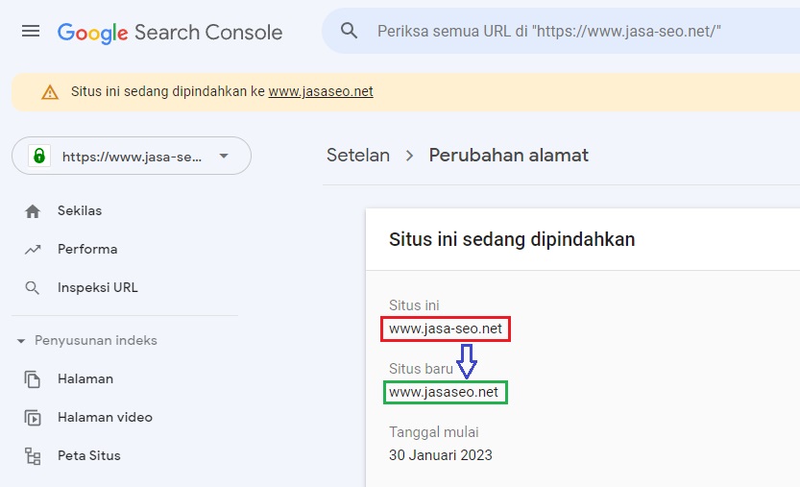Click the Performa trend line icon
The image size is (800, 487).
(33, 250)
